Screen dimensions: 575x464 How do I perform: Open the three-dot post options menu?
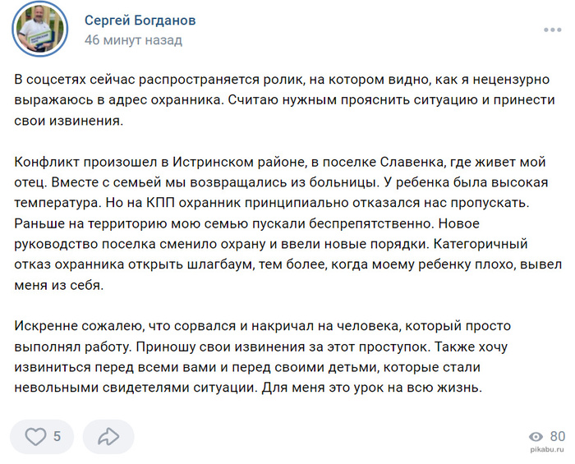[x=552, y=30]
